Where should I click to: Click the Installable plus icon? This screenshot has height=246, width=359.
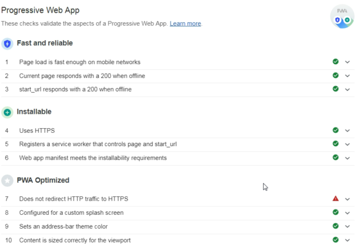pyautogui.click(x=7, y=112)
